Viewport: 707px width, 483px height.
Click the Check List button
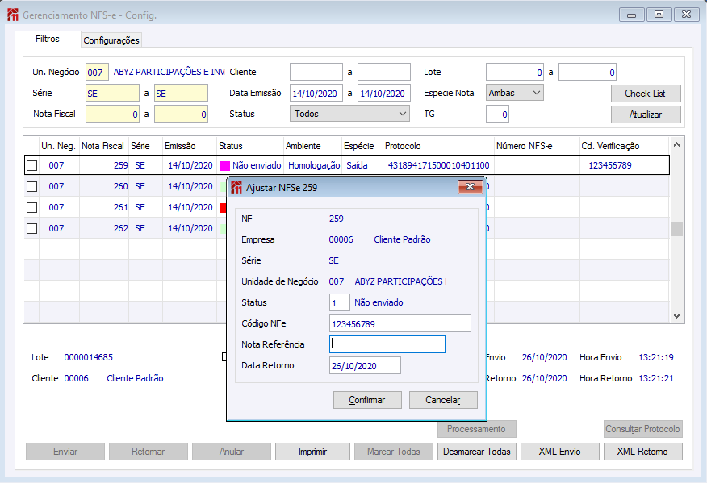click(646, 94)
